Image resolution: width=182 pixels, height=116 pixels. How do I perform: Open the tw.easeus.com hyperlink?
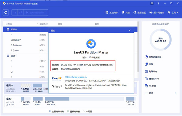(x=76, y=77)
